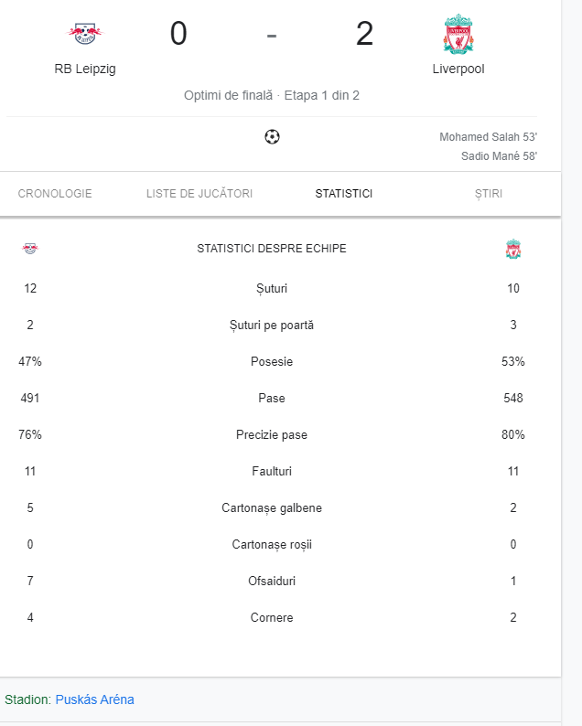Click the Statistici despre echipe heading
This screenshot has height=726, width=582.
[272, 249]
